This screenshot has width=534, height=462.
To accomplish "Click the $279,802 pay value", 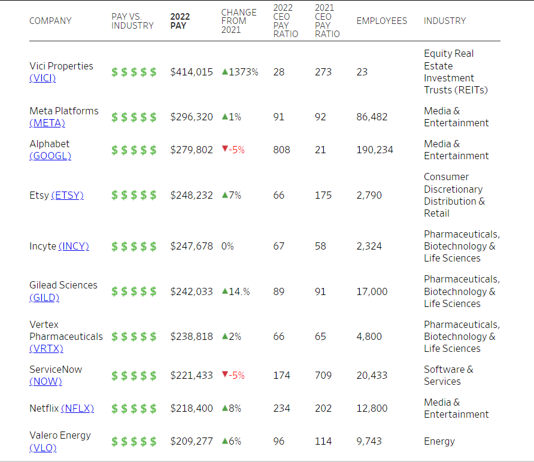I will point(192,150).
